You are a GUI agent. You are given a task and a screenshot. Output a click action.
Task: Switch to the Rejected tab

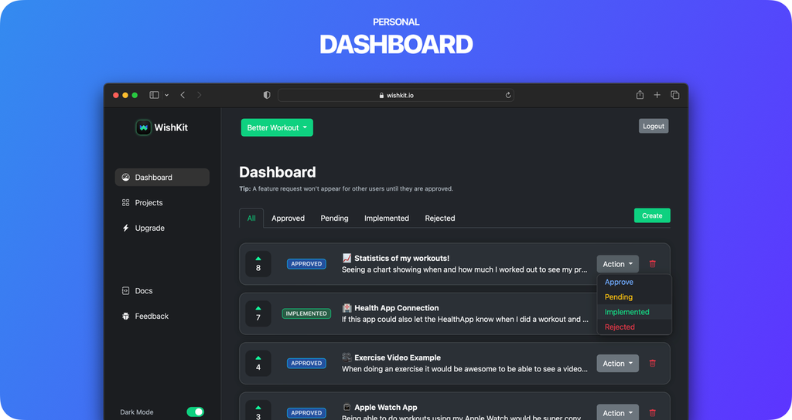440,218
